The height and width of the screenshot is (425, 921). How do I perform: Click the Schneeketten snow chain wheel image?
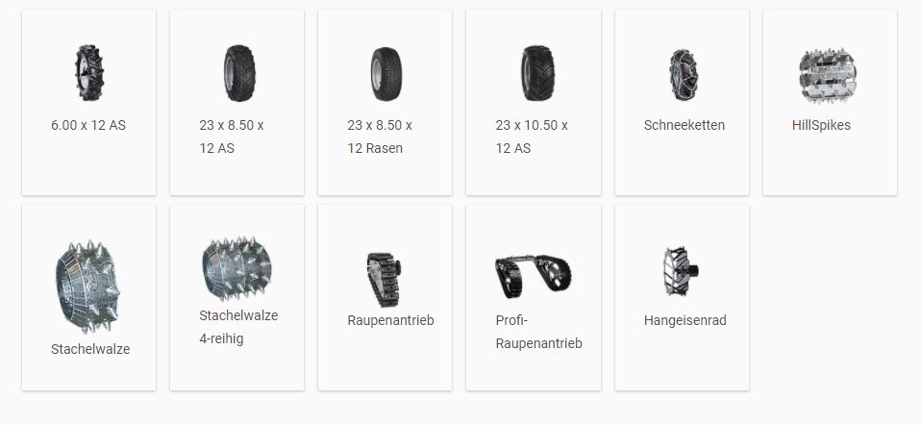pyautogui.click(x=684, y=74)
